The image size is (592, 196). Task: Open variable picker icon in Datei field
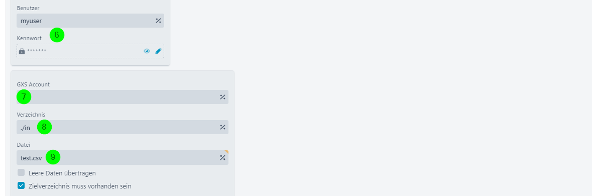coord(222,157)
